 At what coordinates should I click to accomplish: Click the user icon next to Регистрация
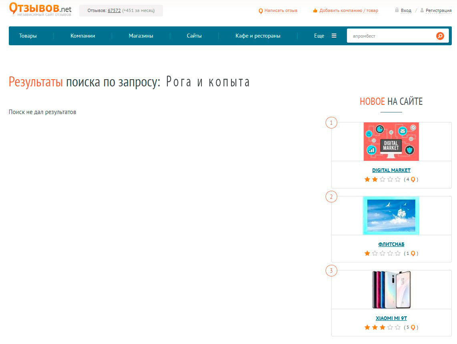422,10
